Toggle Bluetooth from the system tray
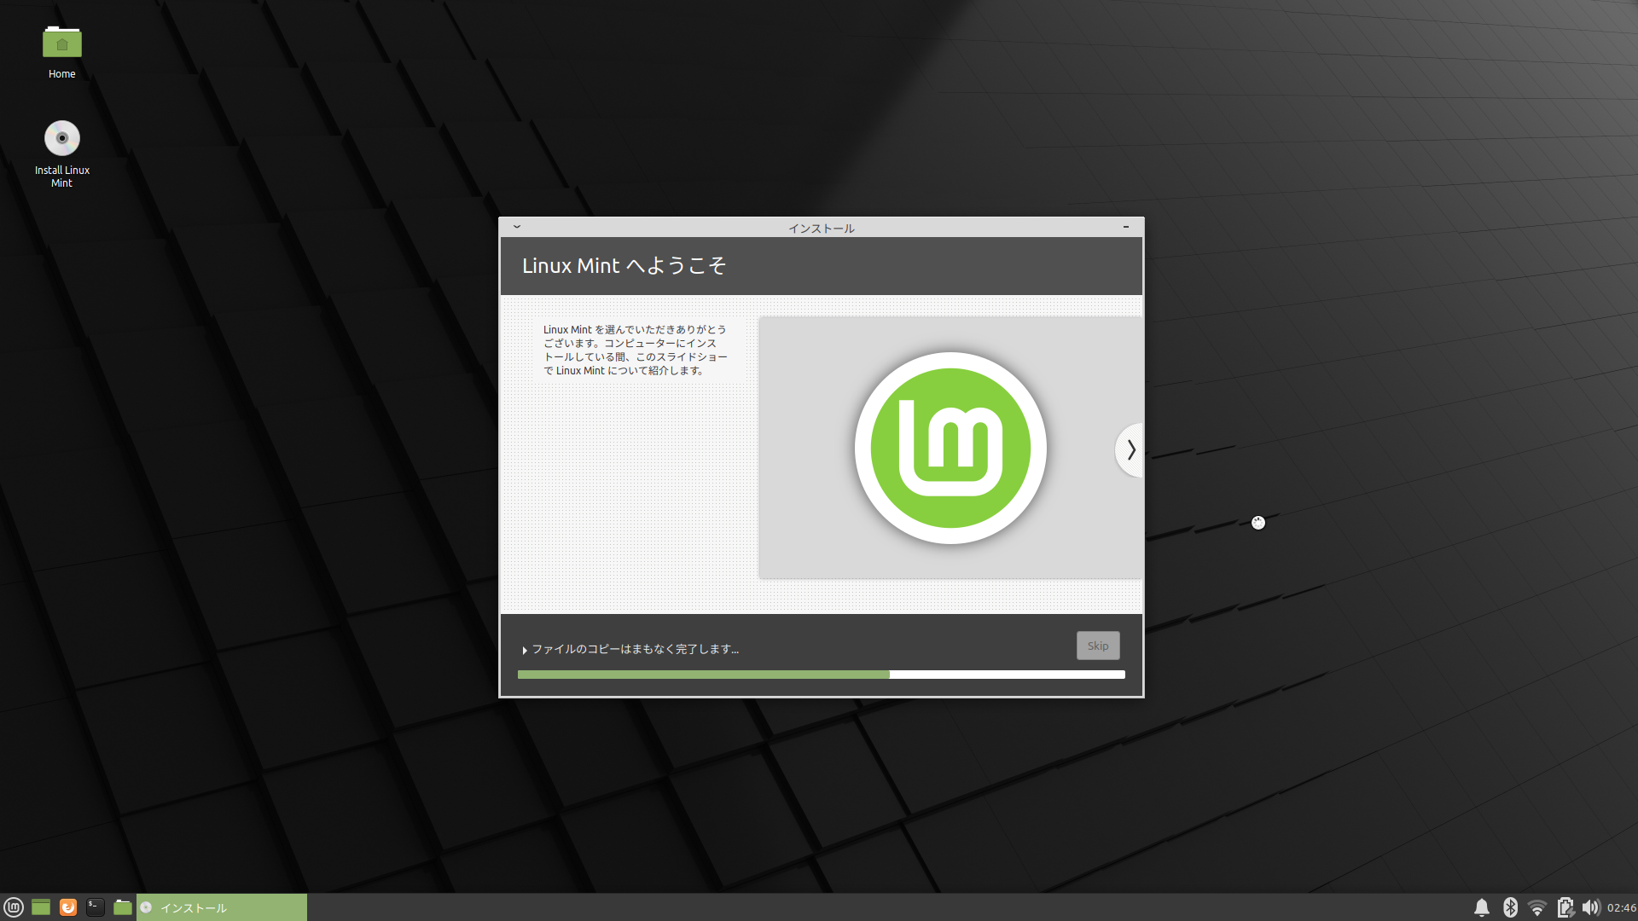The width and height of the screenshot is (1638, 921). pyautogui.click(x=1510, y=907)
